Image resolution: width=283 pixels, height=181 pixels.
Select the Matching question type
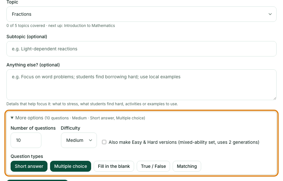click(x=187, y=166)
